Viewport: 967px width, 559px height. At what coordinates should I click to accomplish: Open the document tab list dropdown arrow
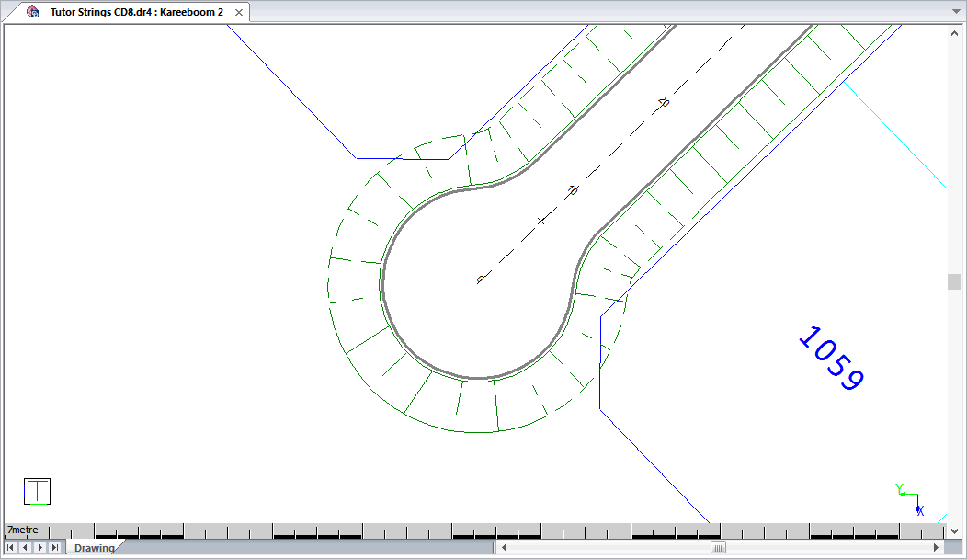tap(954, 12)
